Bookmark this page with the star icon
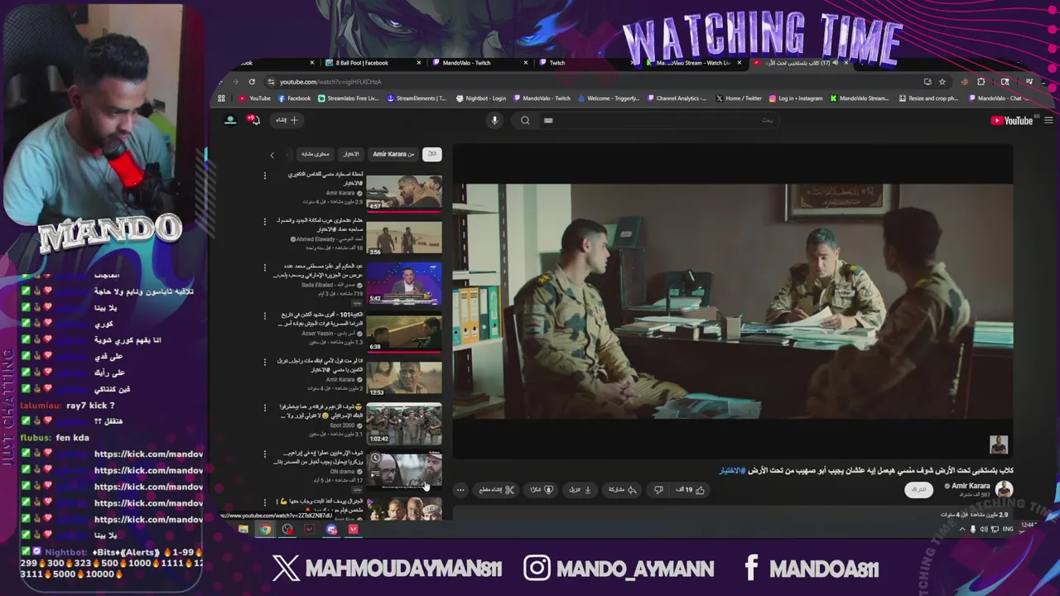This screenshot has height=596, width=1060. point(942,82)
